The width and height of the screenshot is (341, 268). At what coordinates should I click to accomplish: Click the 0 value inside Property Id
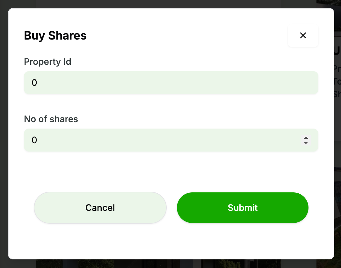click(x=34, y=83)
